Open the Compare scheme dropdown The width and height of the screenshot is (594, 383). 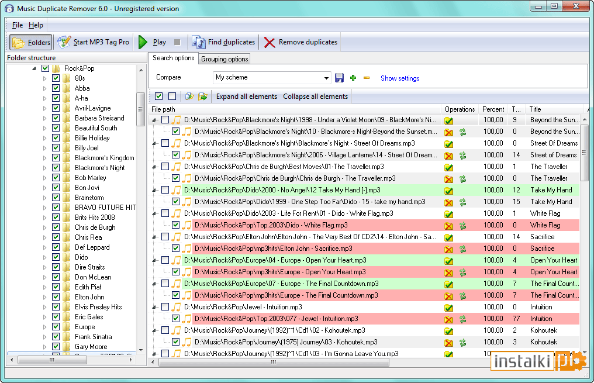tap(326, 78)
